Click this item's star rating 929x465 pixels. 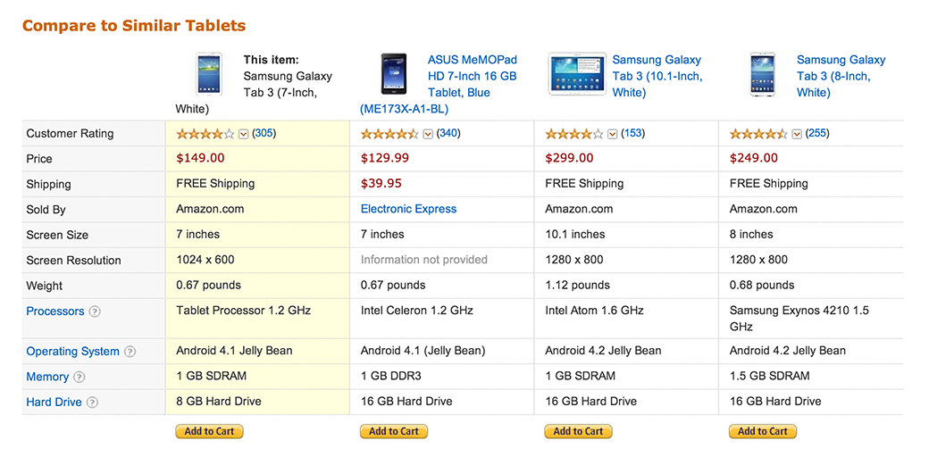pos(205,134)
